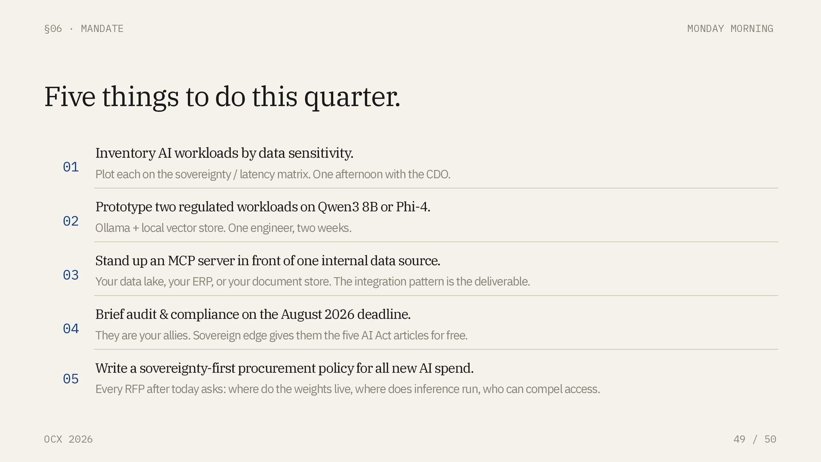Click the 'They are your allies' subtext
The width and height of the screenshot is (821, 462).
281,335
